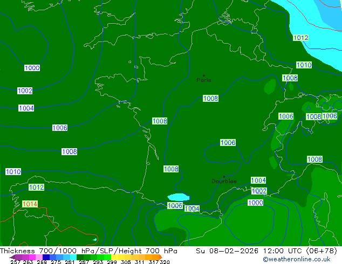Click the 1002 label beneath the Atlantic 1000
This screenshot has width=342, height=264.
click(25, 91)
